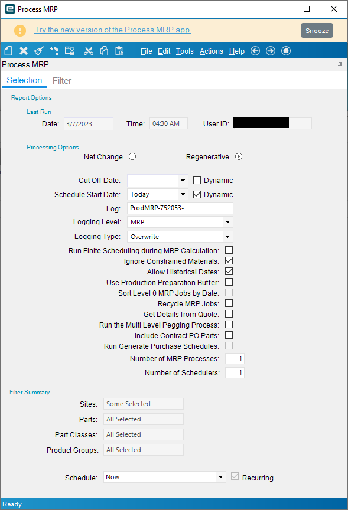The image size is (348, 510).
Task: Open the new Process MRP app link
Action: [113, 30]
